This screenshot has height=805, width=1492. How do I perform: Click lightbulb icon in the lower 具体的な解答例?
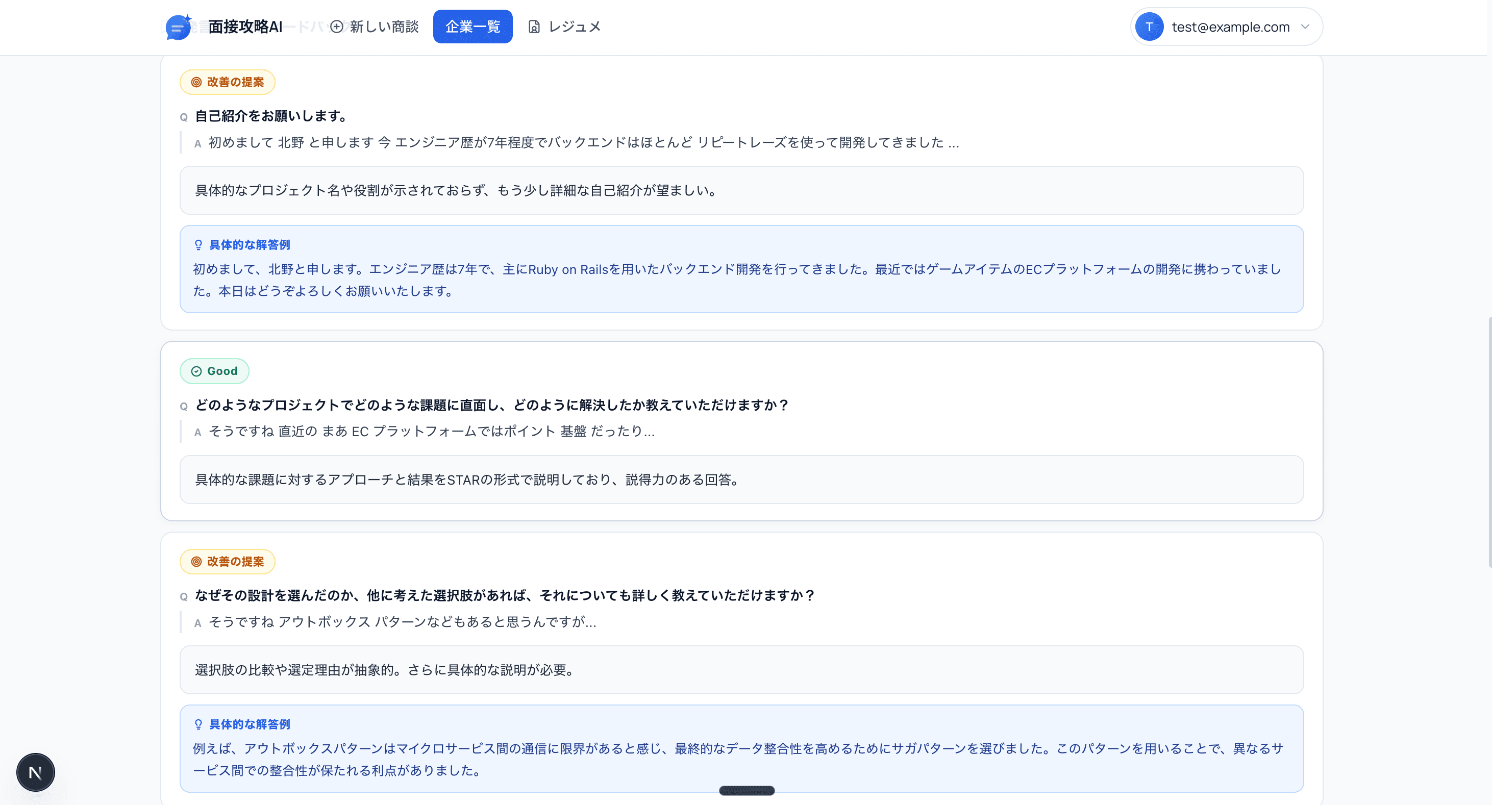tap(198, 724)
